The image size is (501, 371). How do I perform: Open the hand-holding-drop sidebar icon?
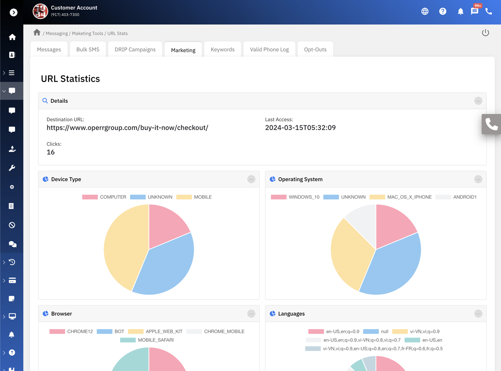[x=12, y=149]
